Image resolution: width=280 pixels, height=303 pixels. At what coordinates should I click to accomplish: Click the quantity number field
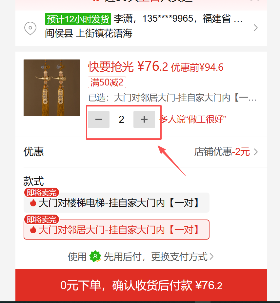122,119
